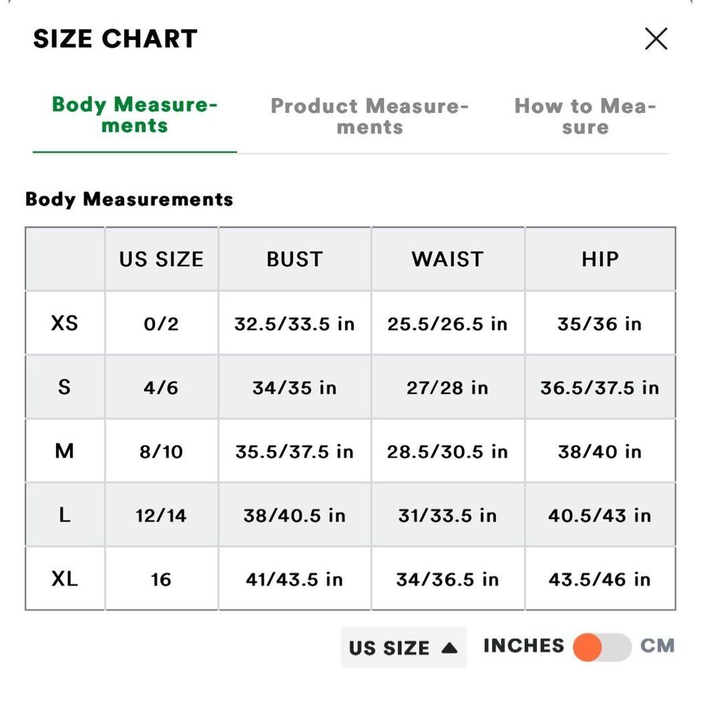Click the US SIZE column header
This screenshot has width=701, height=701.
pyautogui.click(x=161, y=259)
